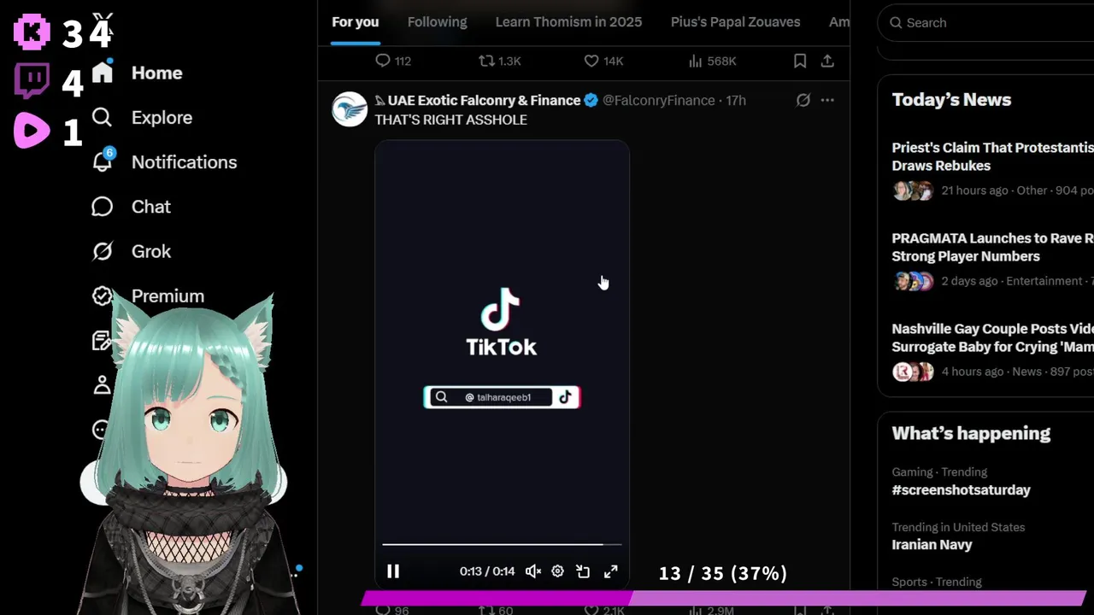Click Grok explain icon on FalconryFinance post
The height and width of the screenshot is (615, 1094).
click(x=803, y=100)
